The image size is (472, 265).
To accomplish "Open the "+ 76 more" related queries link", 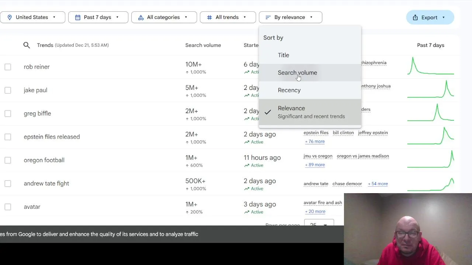I will click(315, 141).
